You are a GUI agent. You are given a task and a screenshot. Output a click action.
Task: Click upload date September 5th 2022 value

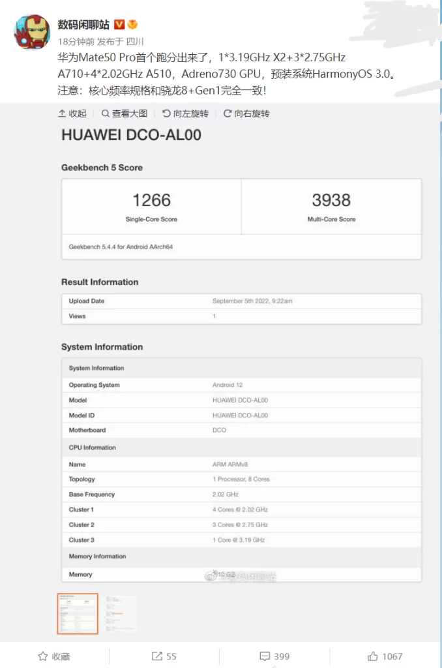pos(252,301)
